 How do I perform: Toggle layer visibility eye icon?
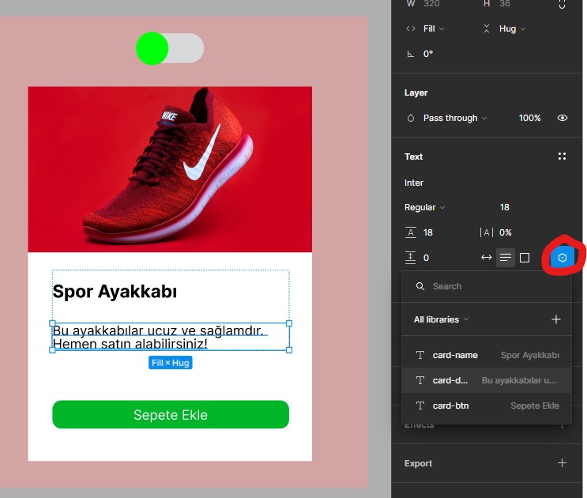[x=562, y=118]
